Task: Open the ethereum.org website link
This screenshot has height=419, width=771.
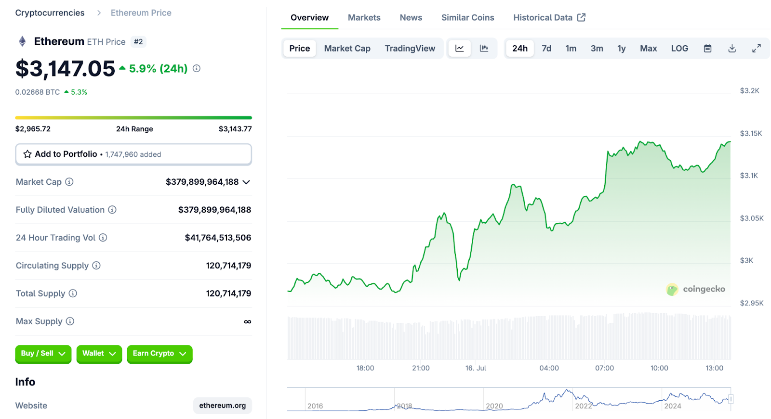Action: (x=223, y=406)
